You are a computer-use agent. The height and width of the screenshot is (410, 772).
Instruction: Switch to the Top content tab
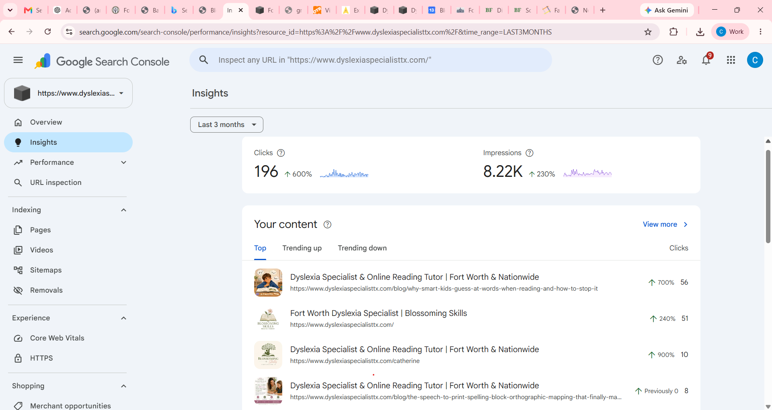click(x=260, y=248)
